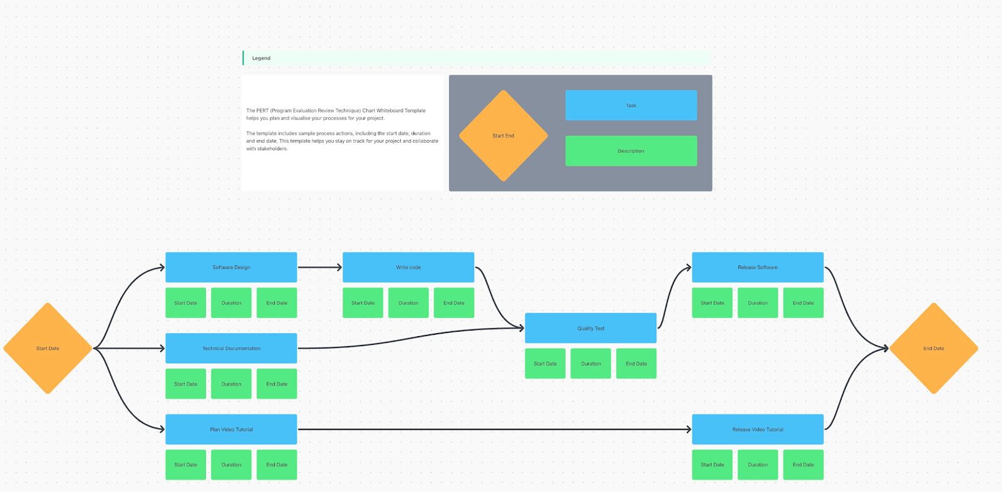This screenshot has width=1002, height=492.
Task: Click End Date under Technical Documentation
Action: tap(277, 384)
